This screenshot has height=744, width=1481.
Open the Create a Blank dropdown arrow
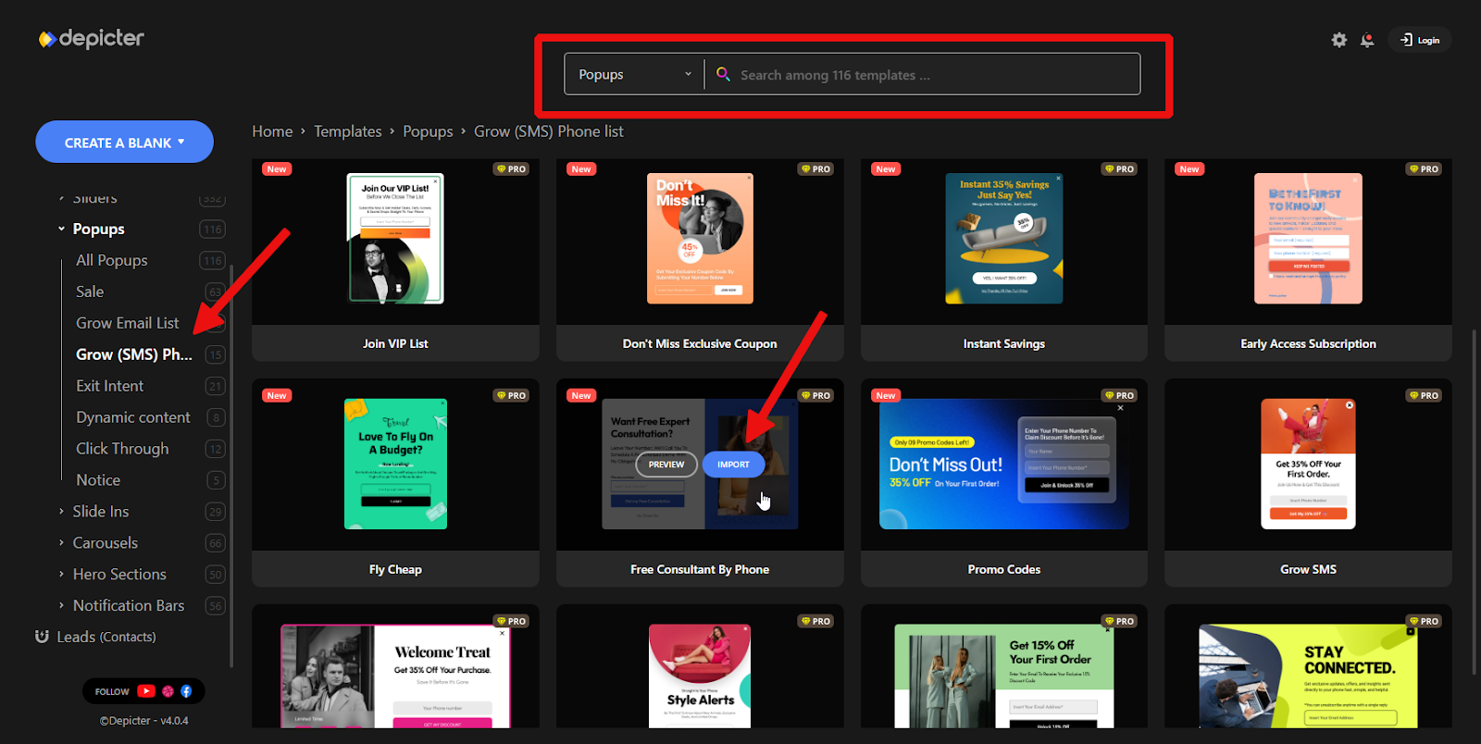point(181,143)
